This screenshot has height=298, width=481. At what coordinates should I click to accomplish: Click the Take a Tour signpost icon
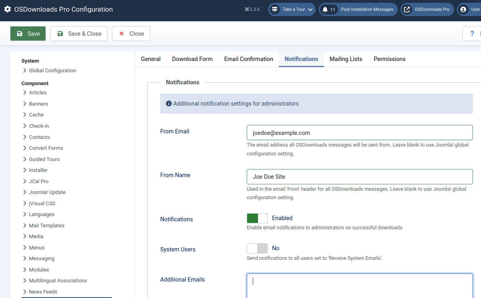coord(275,10)
